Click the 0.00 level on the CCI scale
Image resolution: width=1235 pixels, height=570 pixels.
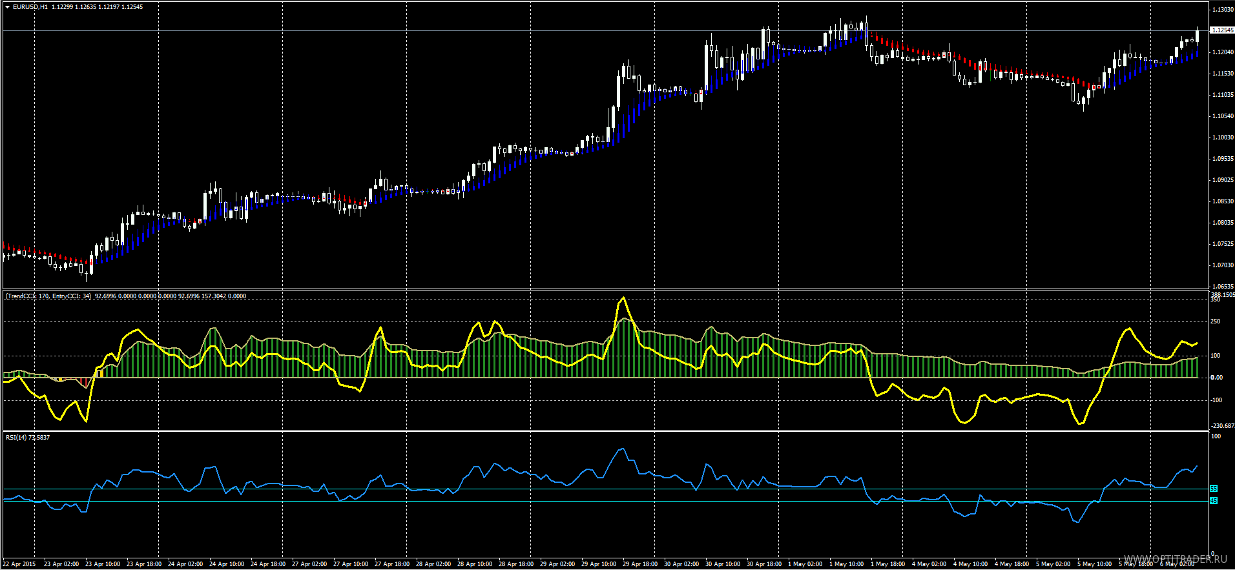1216,378
